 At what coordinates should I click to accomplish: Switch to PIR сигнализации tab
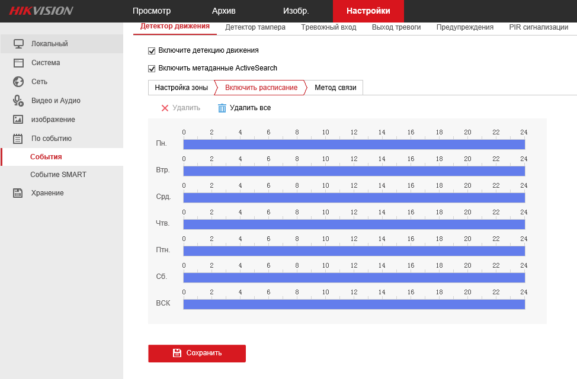tap(538, 27)
